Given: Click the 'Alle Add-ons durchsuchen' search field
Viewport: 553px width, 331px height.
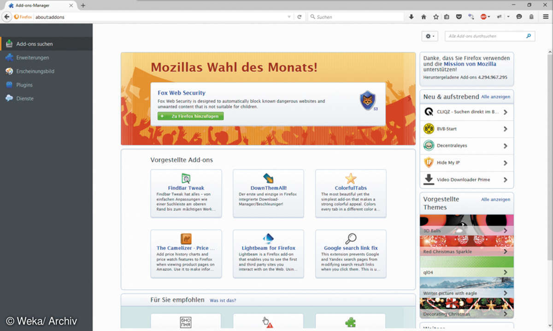Looking at the screenshot, I should [x=490, y=36].
